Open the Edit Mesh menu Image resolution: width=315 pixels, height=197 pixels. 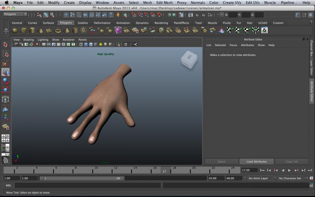click(x=164, y=3)
